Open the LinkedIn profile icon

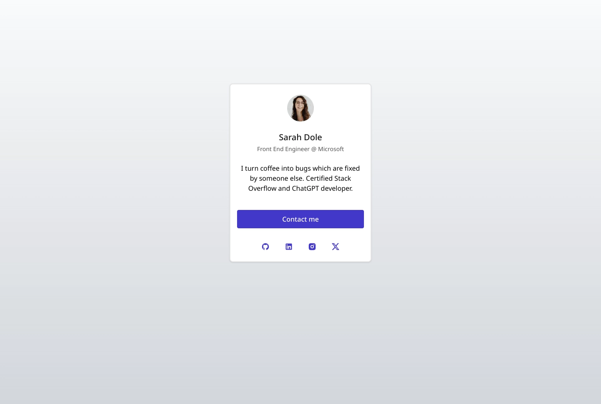[289, 247]
